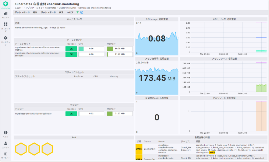Click DaemonSet object cell in first problem row

tap(149, 149)
